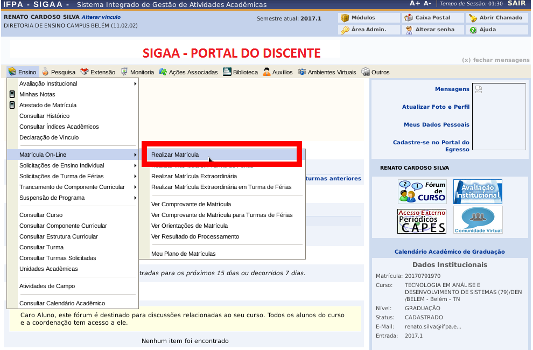This screenshot has width=533, height=350.
Task: Open Meus Dados Pessoais link
Action: coord(437,124)
